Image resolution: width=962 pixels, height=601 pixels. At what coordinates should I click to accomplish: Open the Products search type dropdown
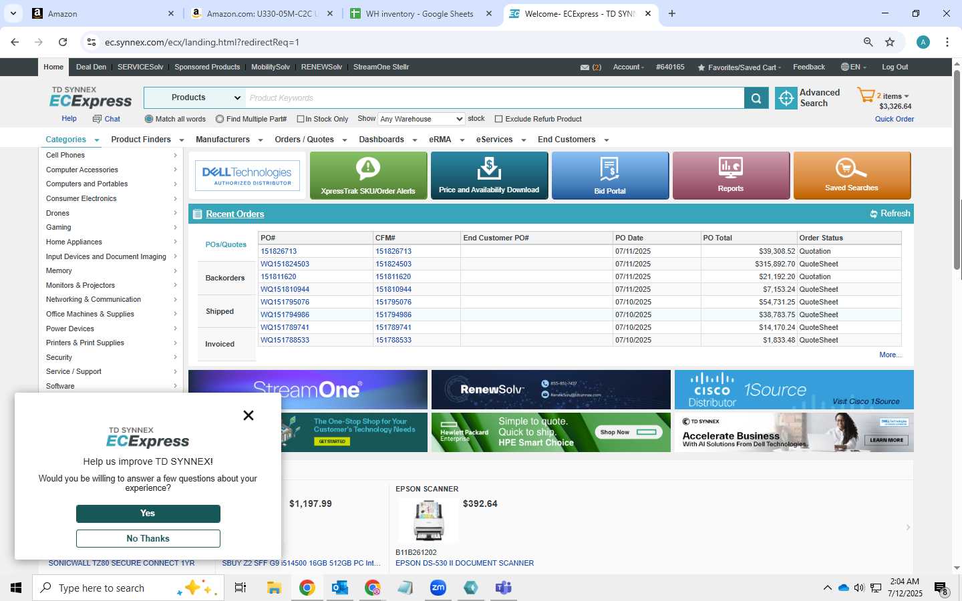[x=195, y=97]
